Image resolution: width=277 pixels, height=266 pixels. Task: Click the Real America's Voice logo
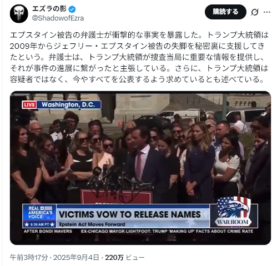click(39, 216)
